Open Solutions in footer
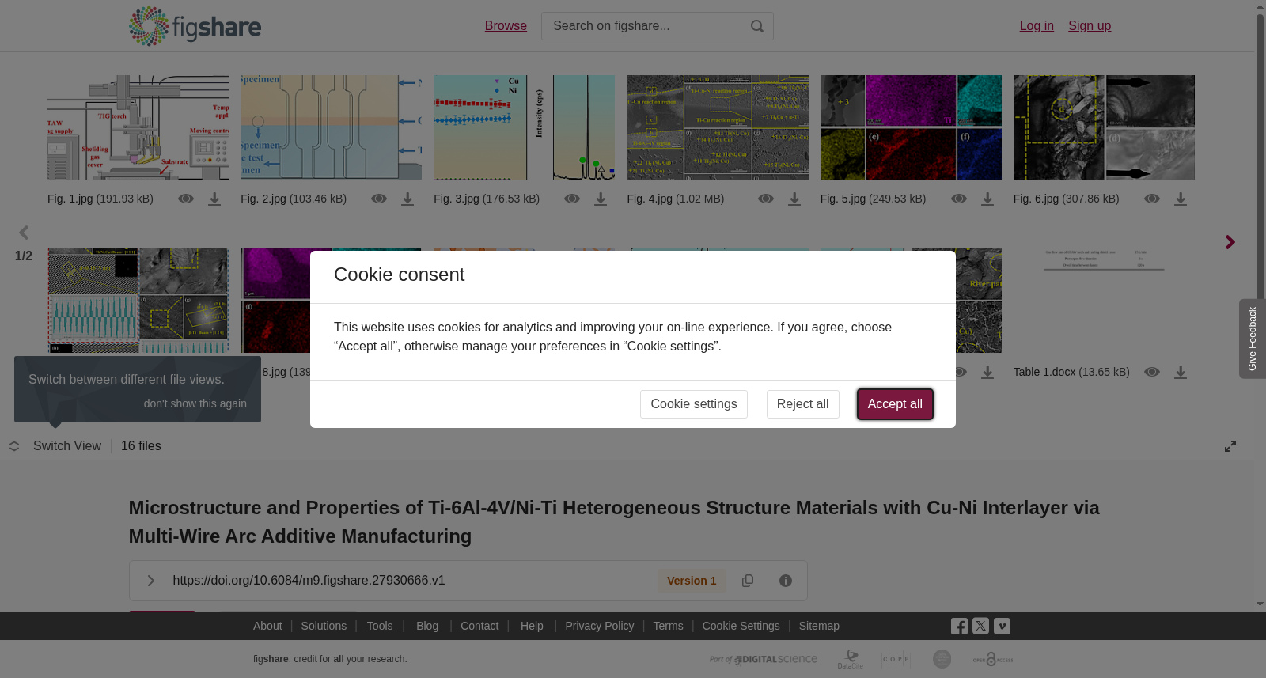 click(324, 626)
